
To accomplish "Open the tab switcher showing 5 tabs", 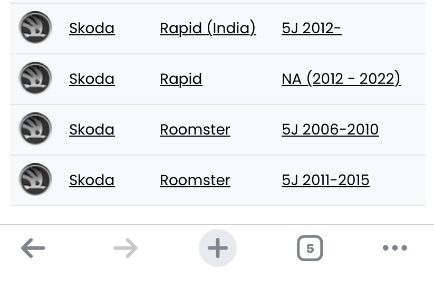I will coord(310,248).
